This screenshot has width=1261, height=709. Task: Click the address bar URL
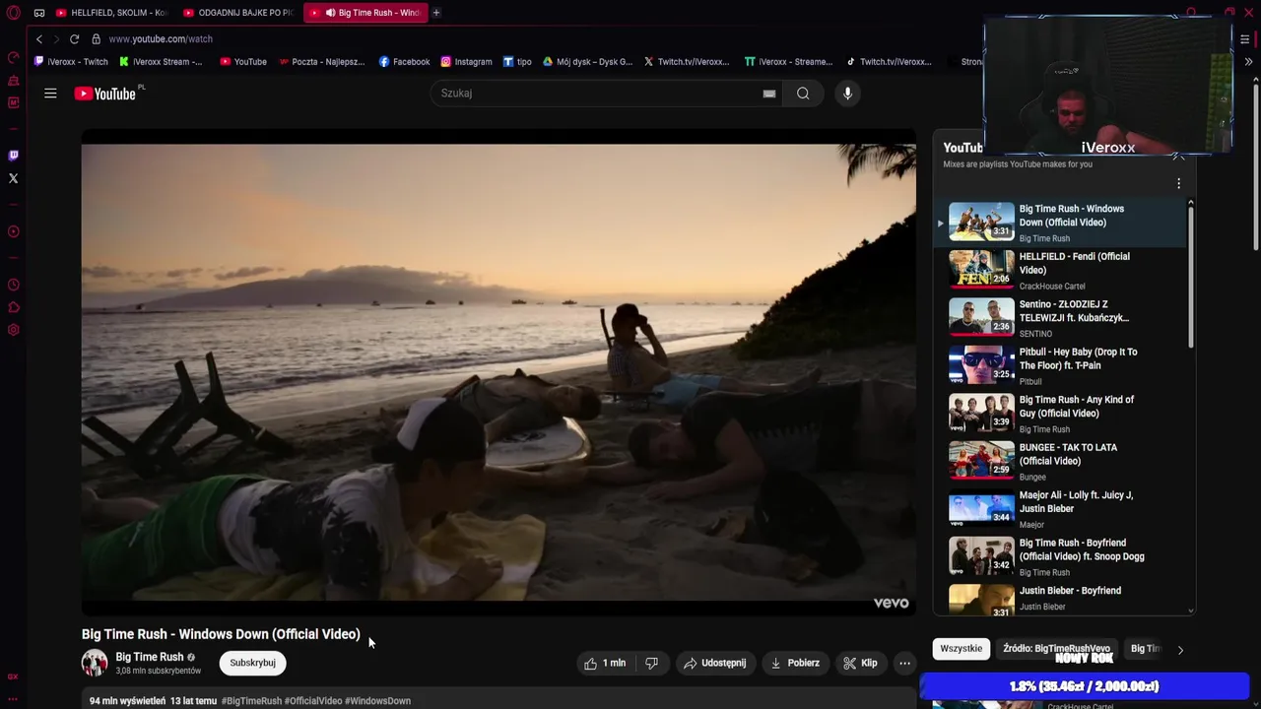pos(161,38)
